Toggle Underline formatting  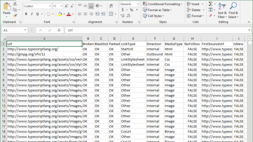(x=38, y=14)
